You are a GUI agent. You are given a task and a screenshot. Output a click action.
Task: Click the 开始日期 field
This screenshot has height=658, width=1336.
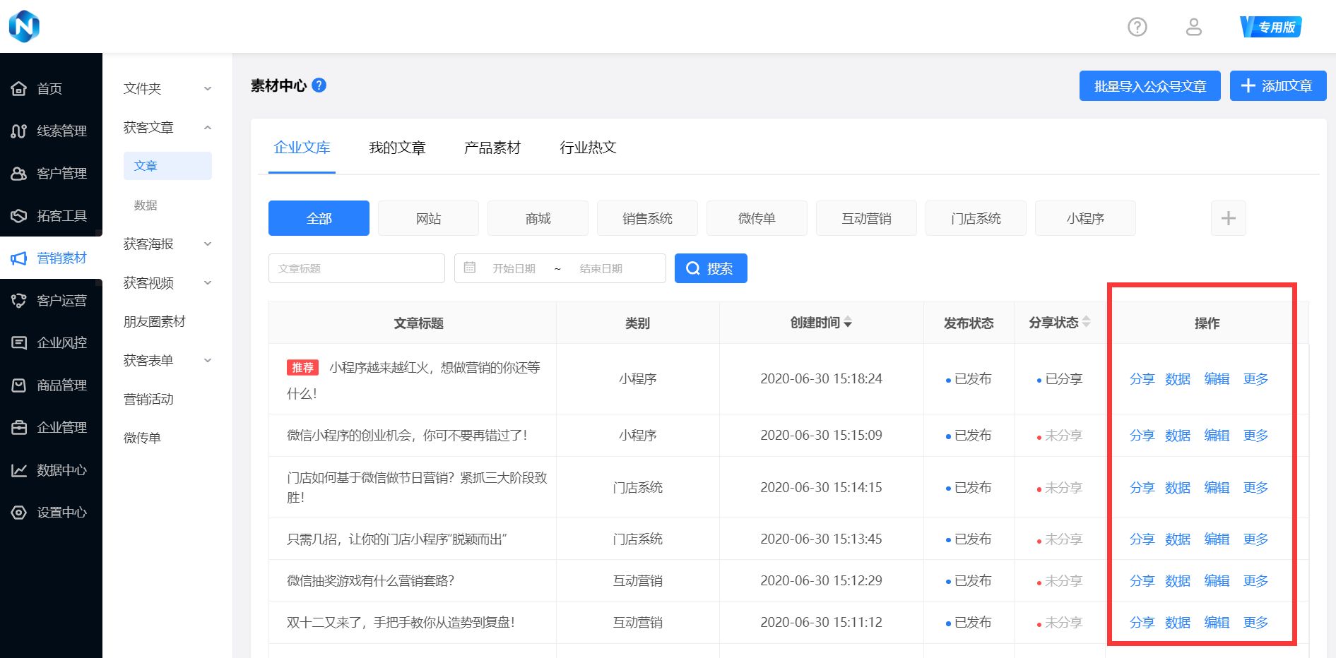tap(514, 268)
